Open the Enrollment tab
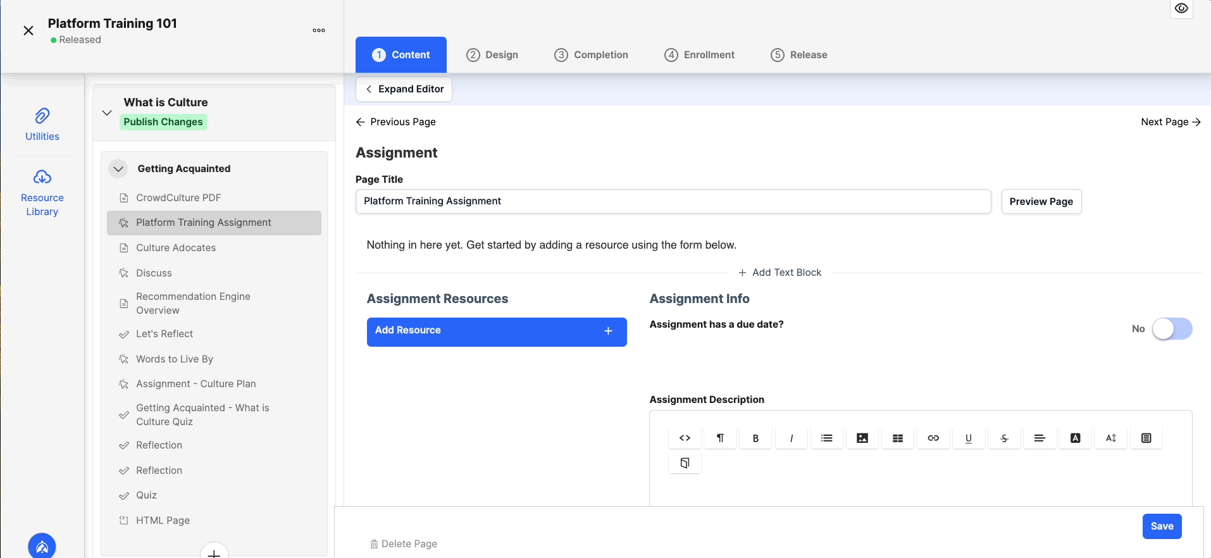Image resolution: width=1211 pixels, height=558 pixels. (x=699, y=55)
